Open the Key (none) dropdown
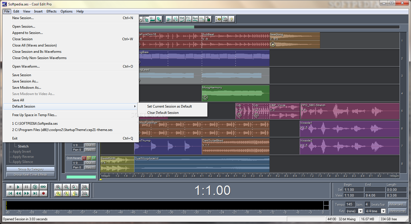The height and width of the screenshot is (224, 411). coord(360,211)
